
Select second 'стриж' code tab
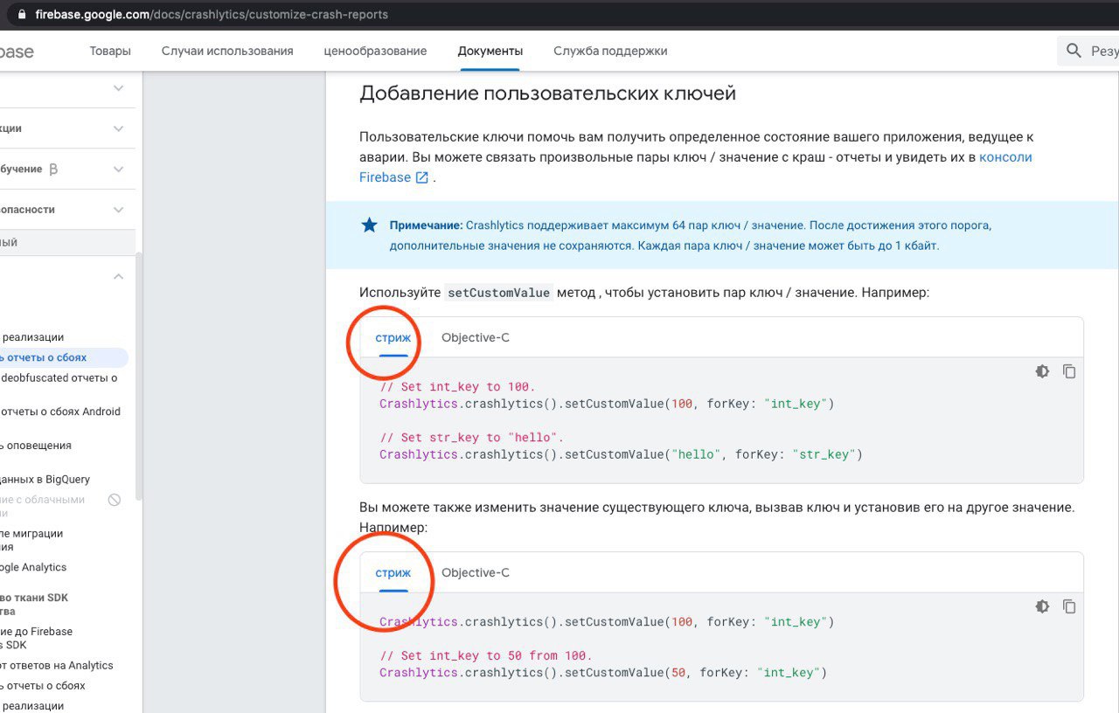pyautogui.click(x=393, y=572)
